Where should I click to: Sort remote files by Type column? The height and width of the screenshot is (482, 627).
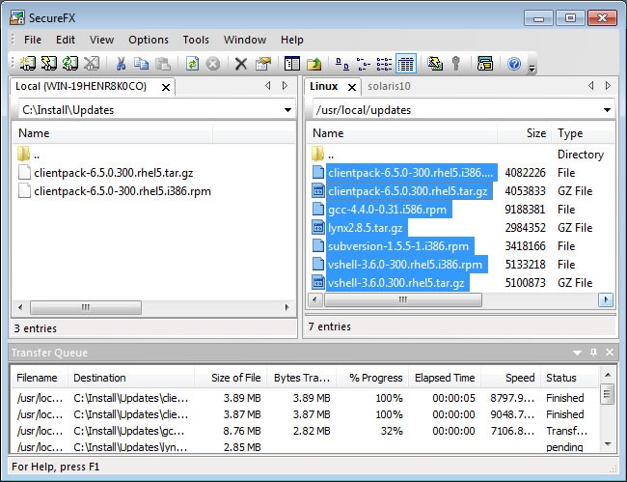coord(583,133)
